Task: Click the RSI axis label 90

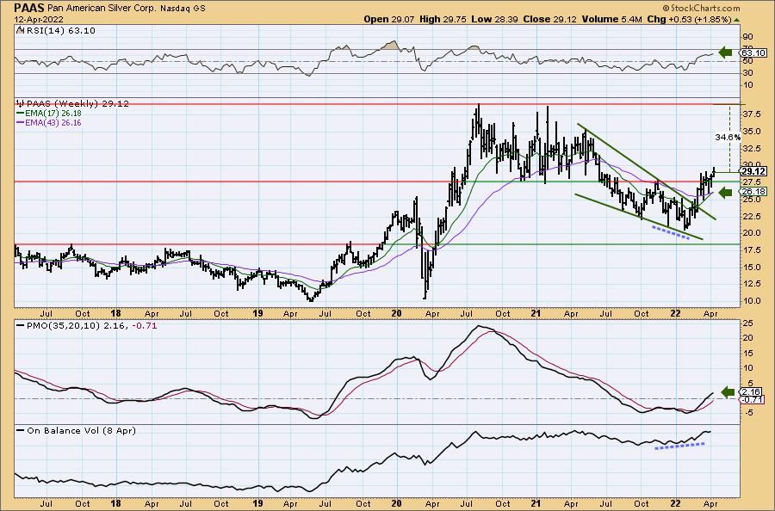Action: point(747,37)
